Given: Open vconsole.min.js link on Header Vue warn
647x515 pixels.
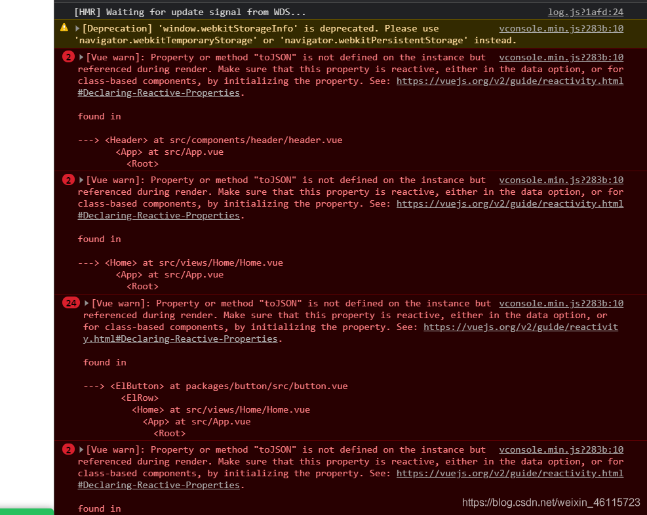Looking at the screenshot, I should coord(560,58).
